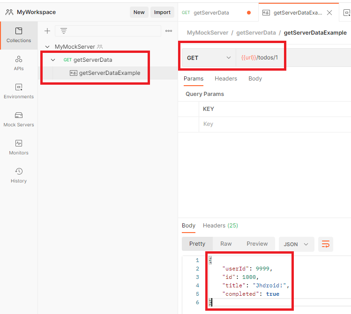The height and width of the screenshot is (314, 351).
Task: Switch to the getServerDataExa... tab
Action: click(x=298, y=13)
